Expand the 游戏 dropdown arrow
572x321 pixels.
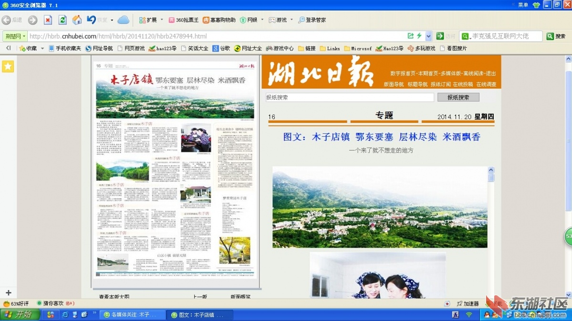point(291,20)
